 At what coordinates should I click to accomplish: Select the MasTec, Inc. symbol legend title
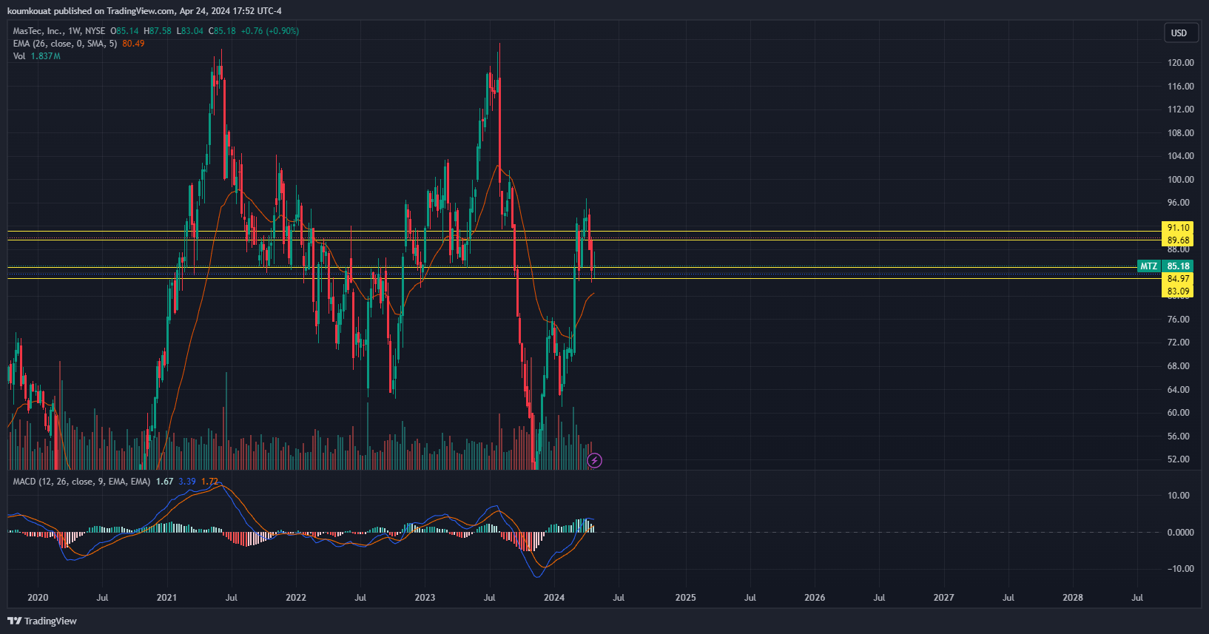click(59, 31)
